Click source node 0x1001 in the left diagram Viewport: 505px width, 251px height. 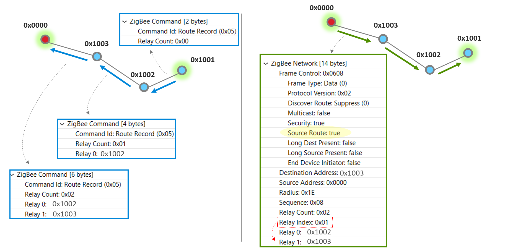click(x=182, y=70)
